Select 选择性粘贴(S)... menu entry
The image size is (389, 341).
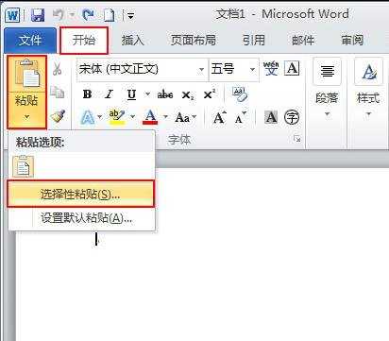[x=81, y=194]
